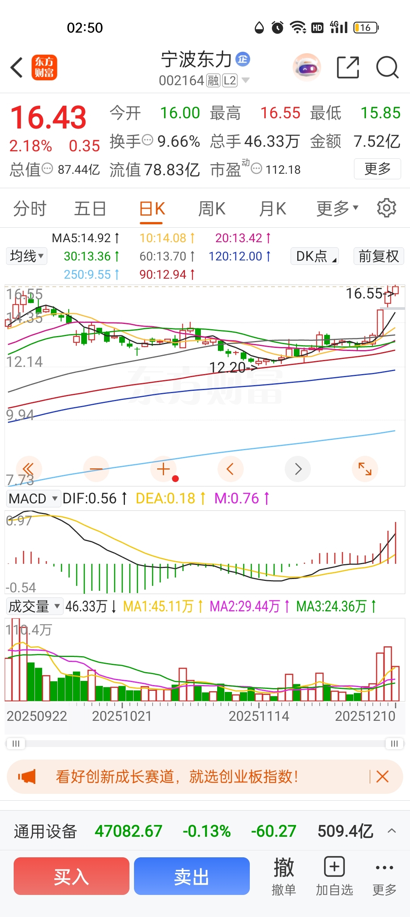This screenshot has height=917, width=410.
Task: Tap the 20251114 date label
Action: tap(259, 716)
